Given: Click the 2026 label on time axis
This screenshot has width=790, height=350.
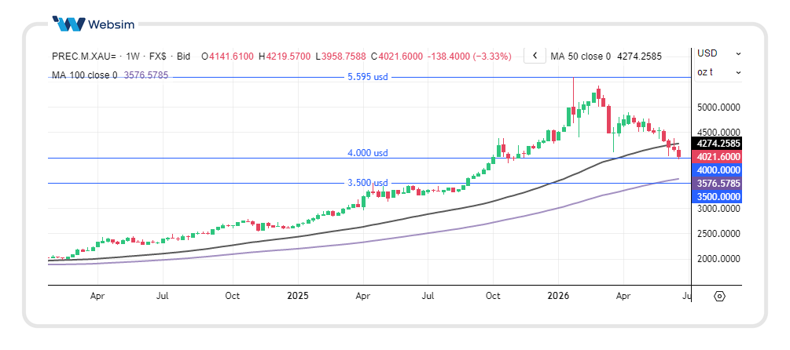Looking at the screenshot, I should (x=558, y=296).
